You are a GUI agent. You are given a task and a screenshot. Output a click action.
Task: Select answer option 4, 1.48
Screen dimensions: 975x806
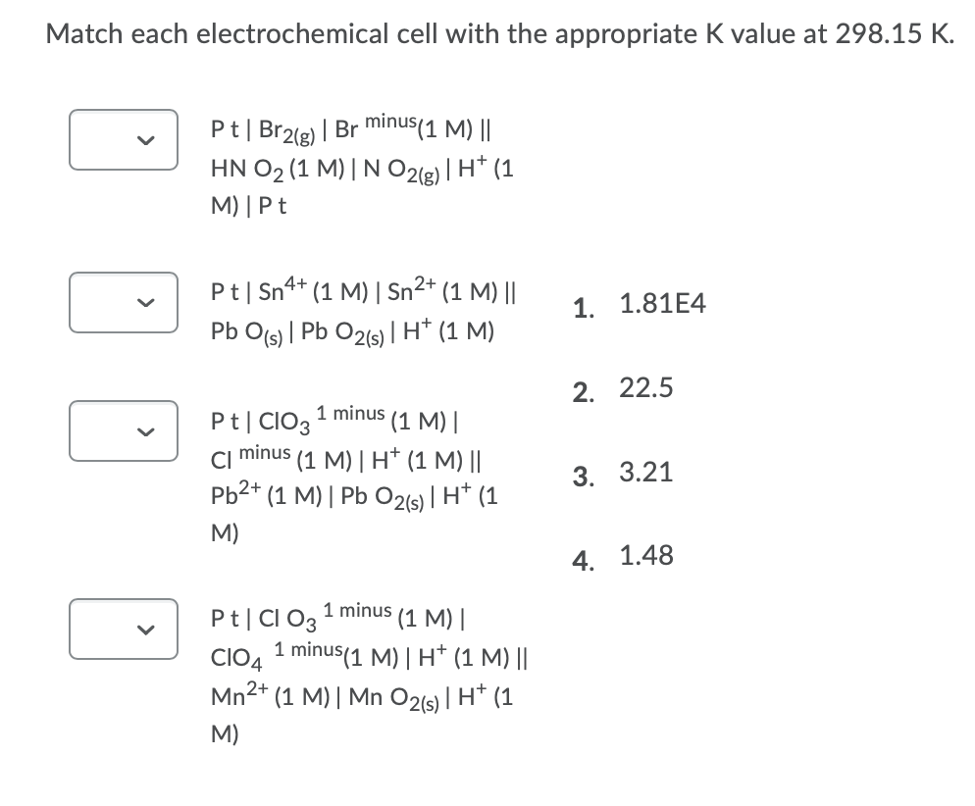tap(624, 557)
